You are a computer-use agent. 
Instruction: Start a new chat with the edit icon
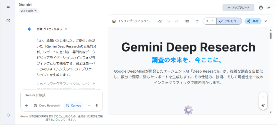point(8,21)
